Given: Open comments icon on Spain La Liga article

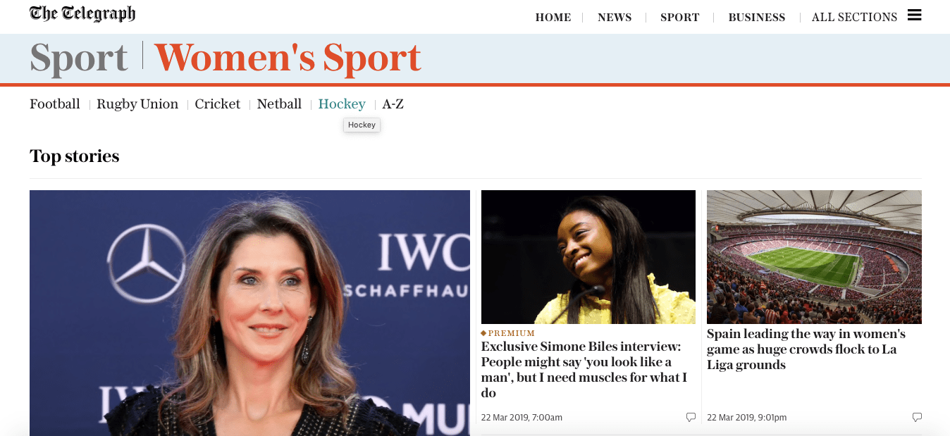Looking at the screenshot, I should point(917,417).
